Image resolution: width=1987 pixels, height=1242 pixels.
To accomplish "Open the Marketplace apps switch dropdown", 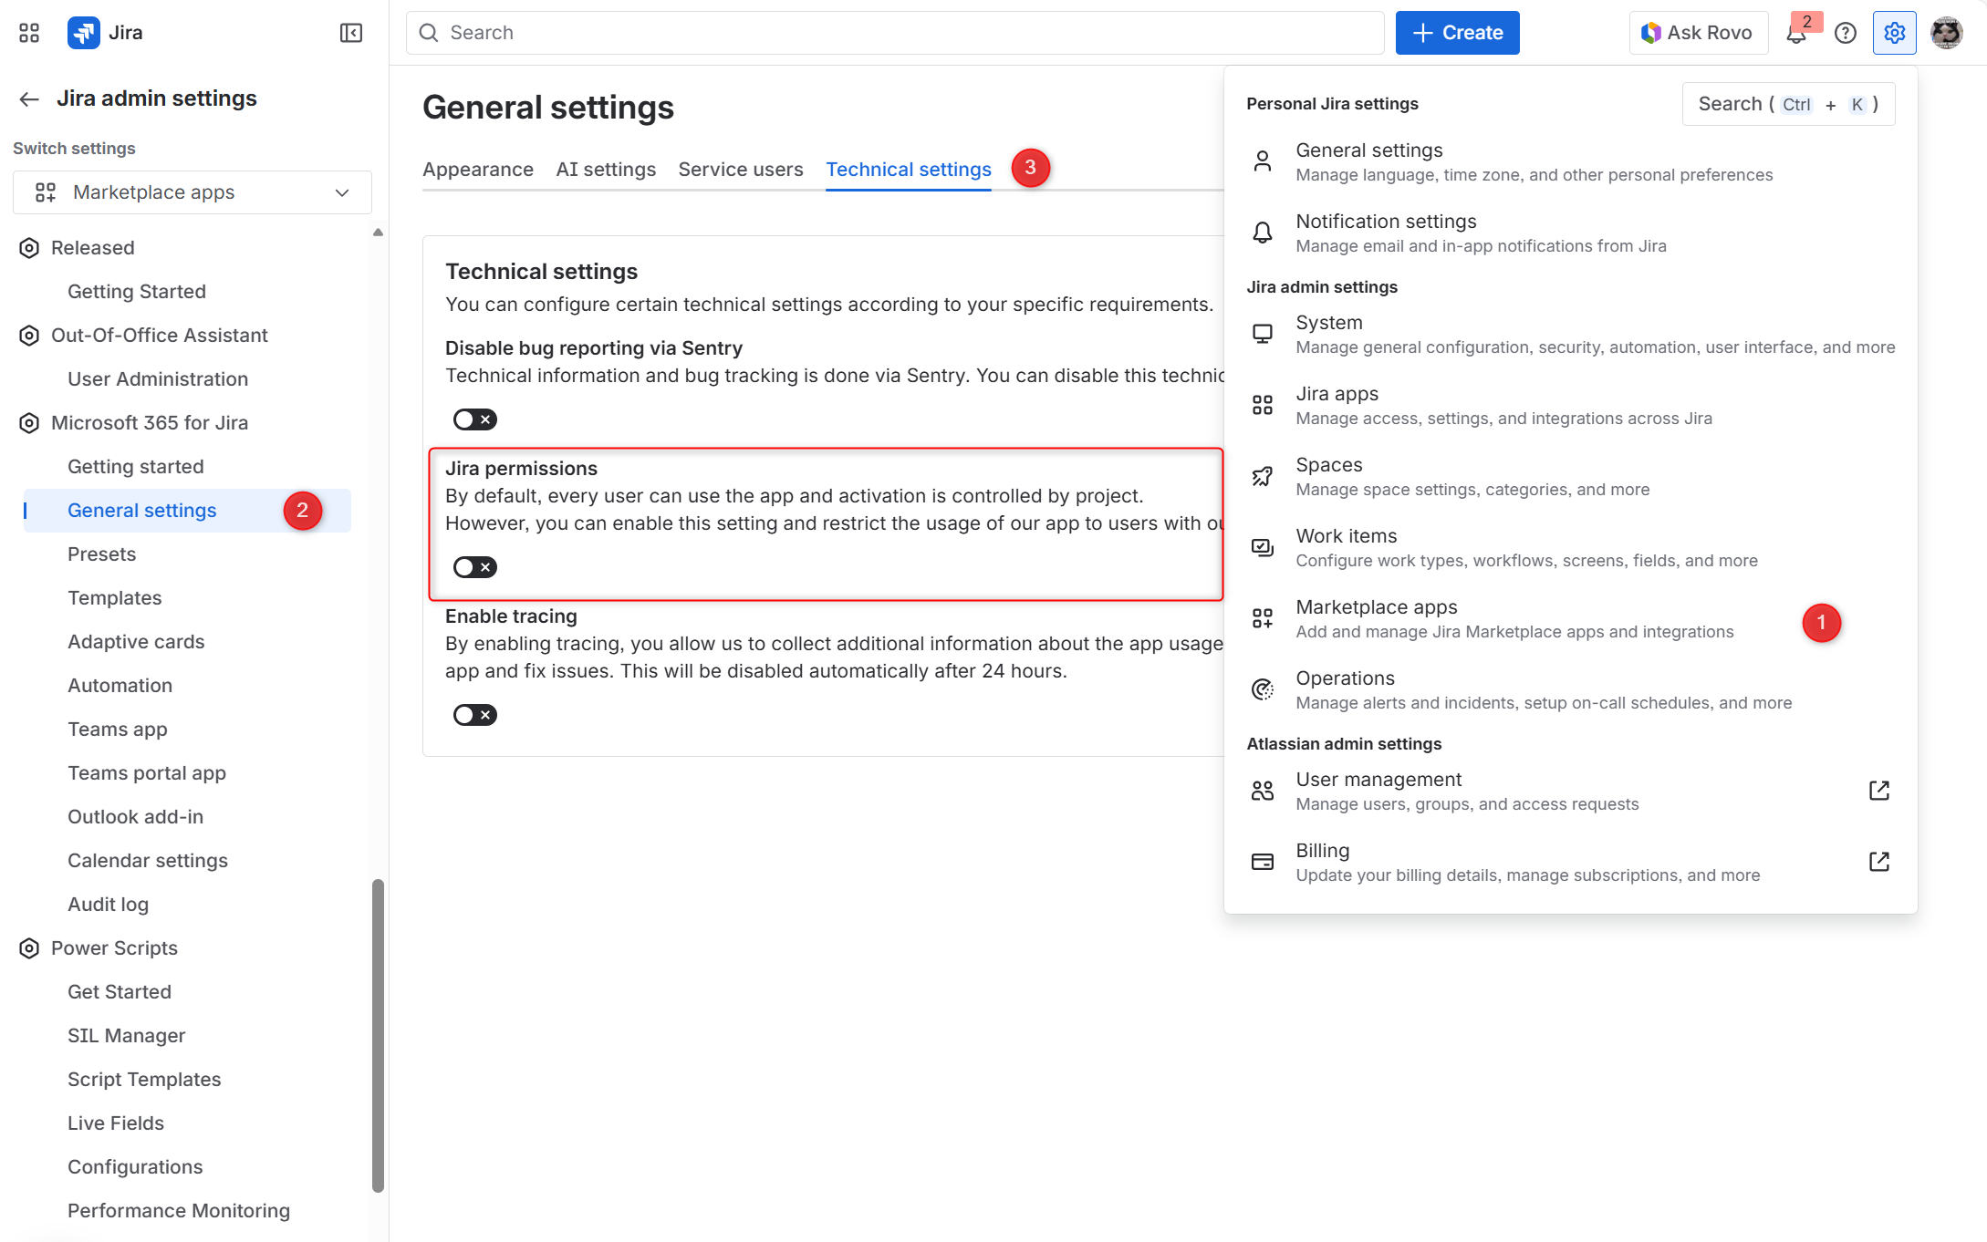I will click(x=192, y=192).
